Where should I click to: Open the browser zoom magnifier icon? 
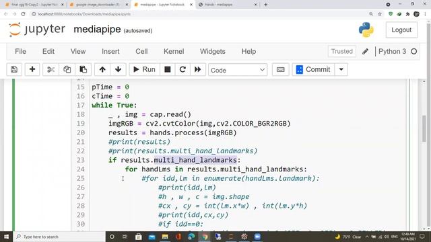(x=371, y=14)
